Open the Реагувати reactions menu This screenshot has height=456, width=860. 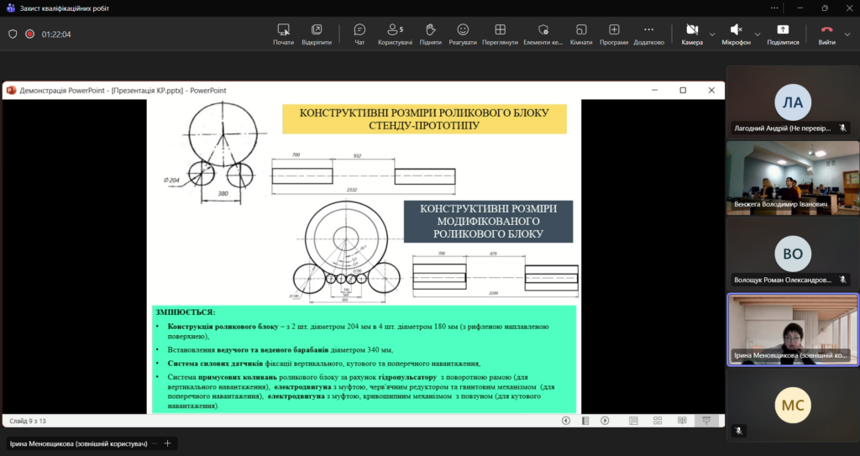(463, 34)
